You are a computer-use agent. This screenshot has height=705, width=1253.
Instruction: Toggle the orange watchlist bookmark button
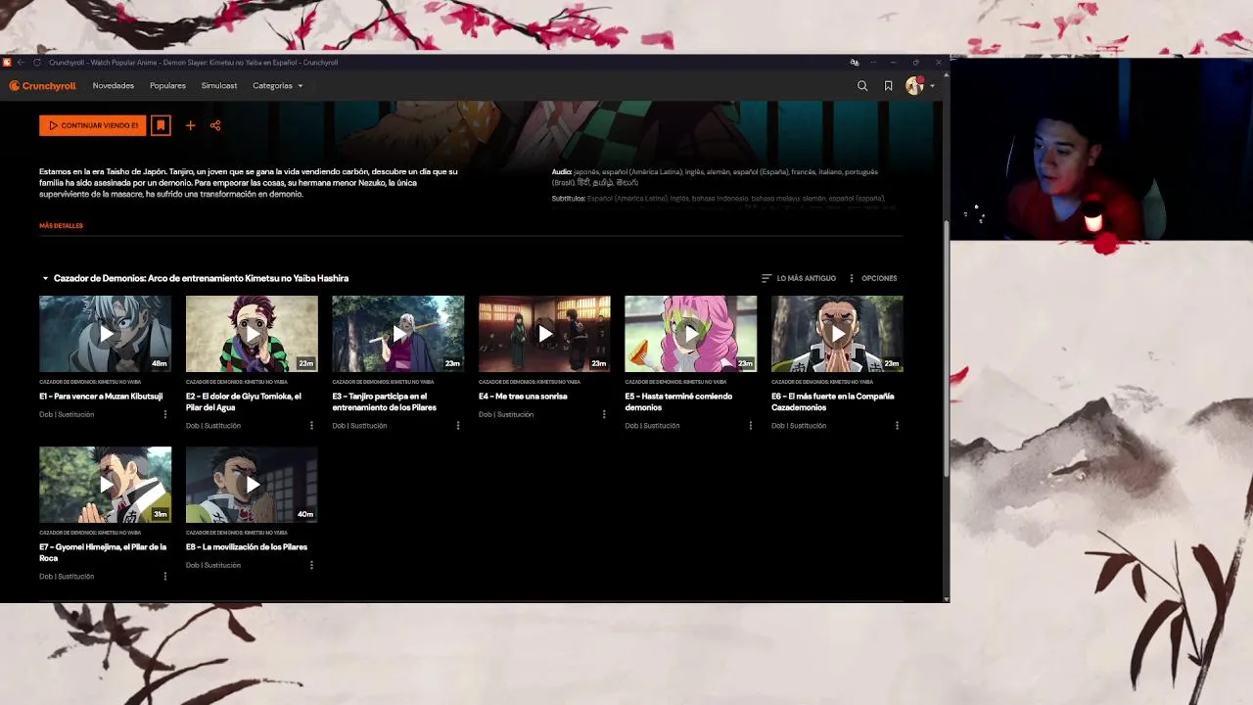pos(161,125)
